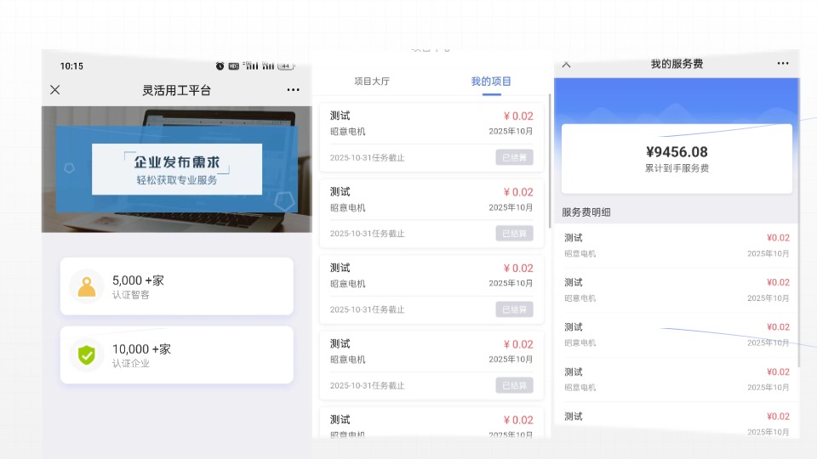Click the 10:15 time in status bar

tap(71, 66)
